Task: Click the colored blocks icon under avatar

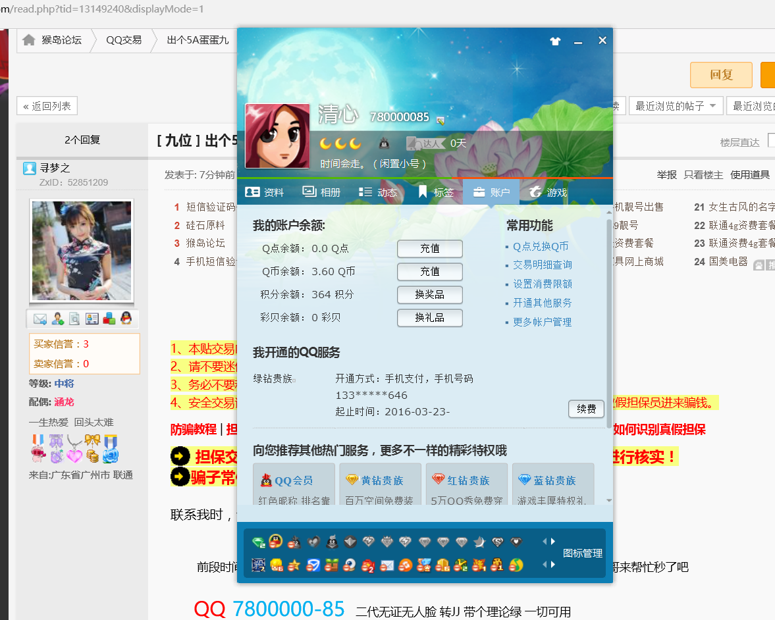Action: [x=109, y=319]
